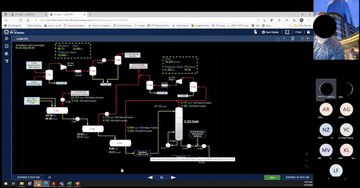Open the Events list icon in the sidebar

pyautogui.click(x=7, y=46)
